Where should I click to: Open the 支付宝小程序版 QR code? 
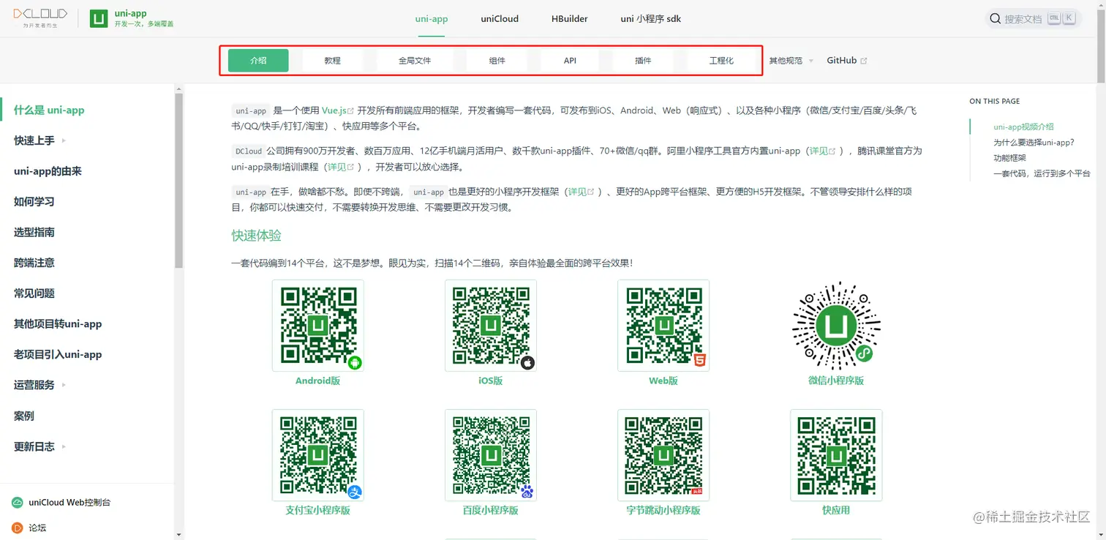point(317,455)
